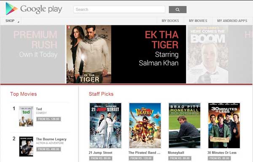
Task: Open the 21 Jump Street poster
Action: [105, 126]
